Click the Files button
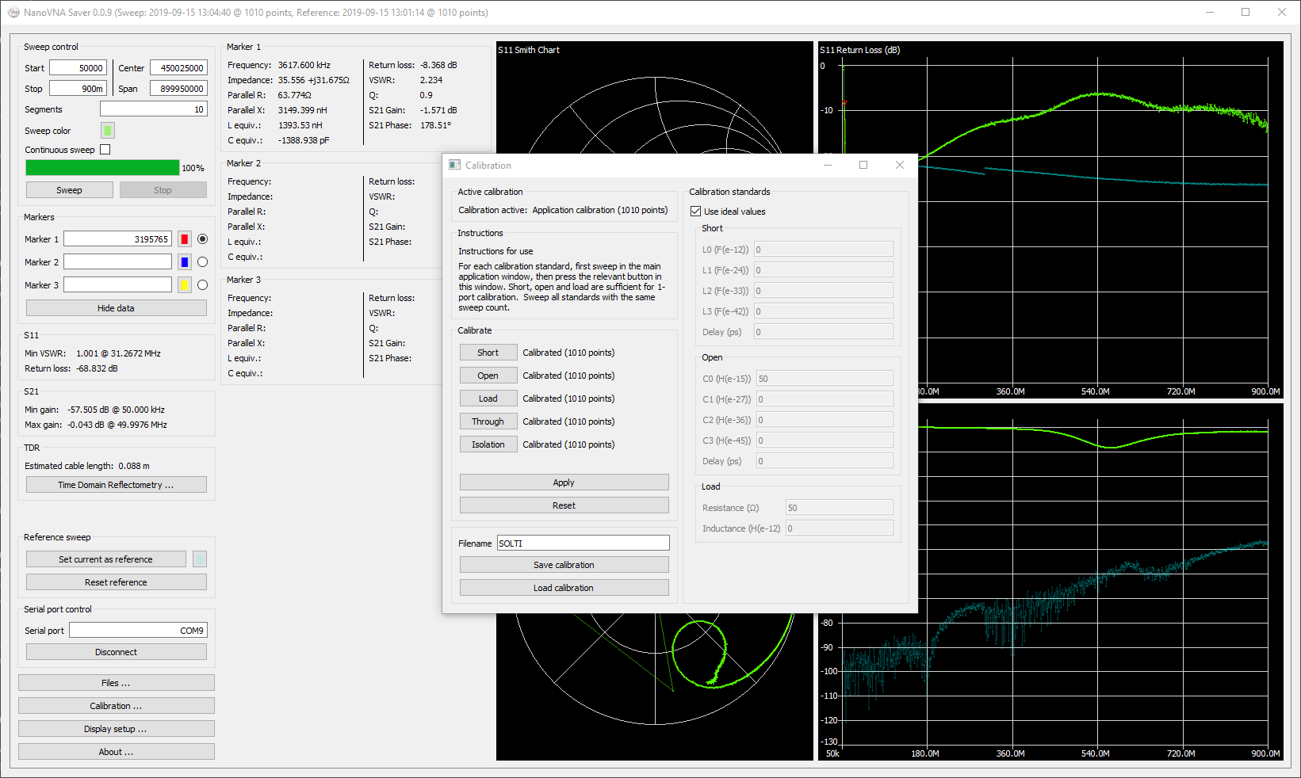The width and height of the screenshot is (1301, 778). click(x=116, y=683)
